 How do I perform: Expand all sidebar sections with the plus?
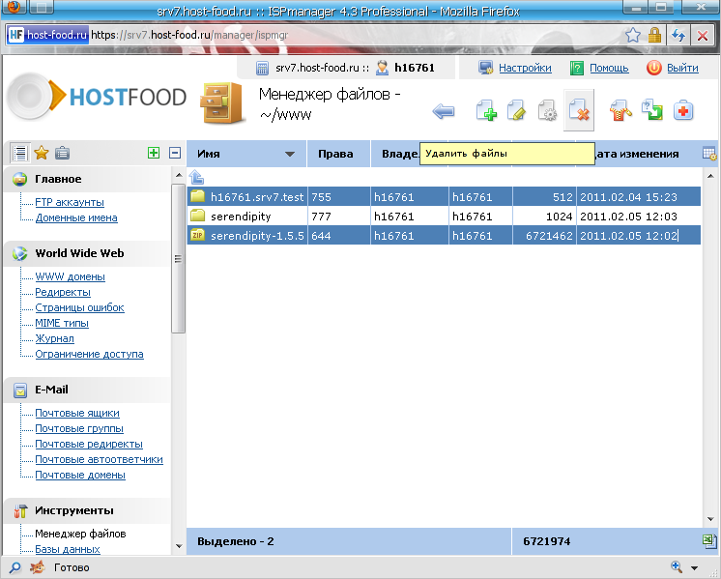153,153
